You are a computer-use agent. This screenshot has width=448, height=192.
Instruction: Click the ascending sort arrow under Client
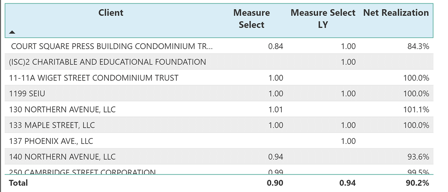pos(12,32)
